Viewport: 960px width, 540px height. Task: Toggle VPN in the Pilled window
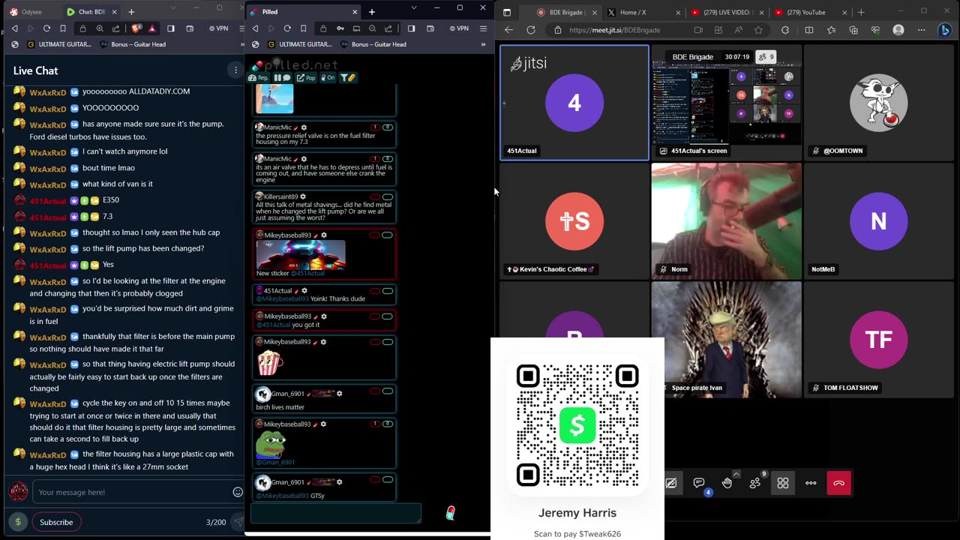(x=459, y=28)
